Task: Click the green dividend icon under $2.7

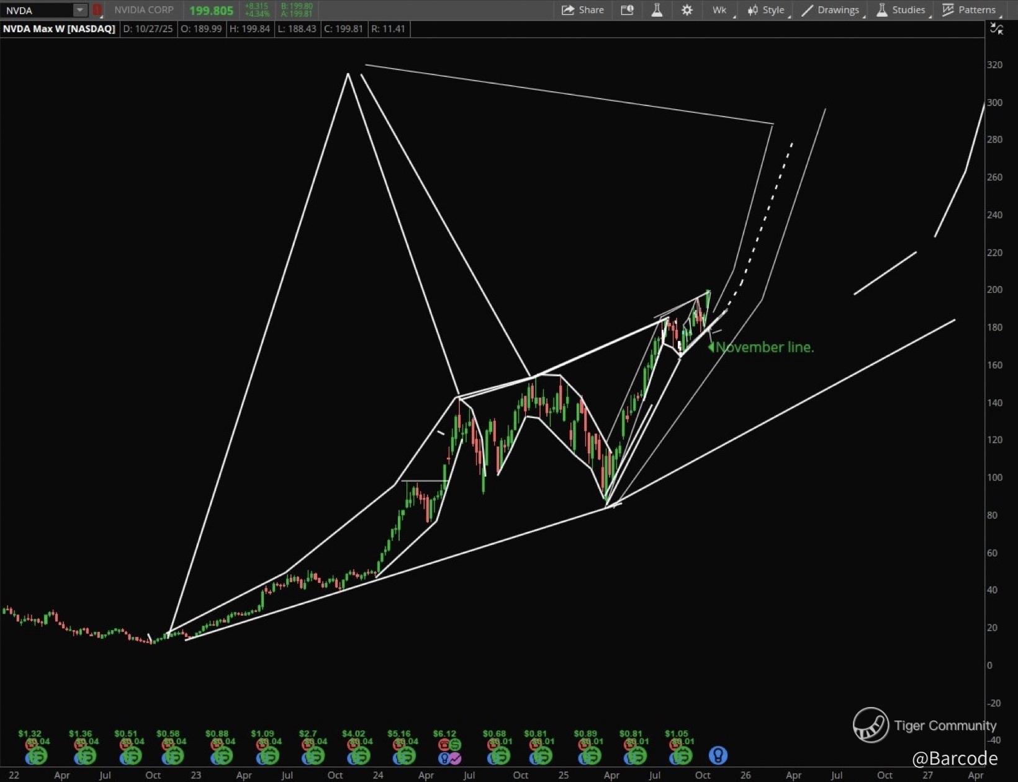Action: click(x=315, y=756)
